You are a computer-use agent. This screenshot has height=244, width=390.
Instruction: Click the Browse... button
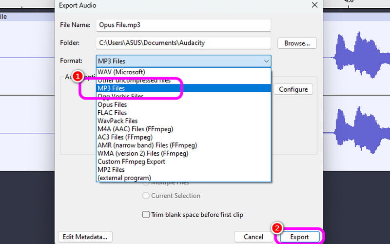tap(297, 43)
